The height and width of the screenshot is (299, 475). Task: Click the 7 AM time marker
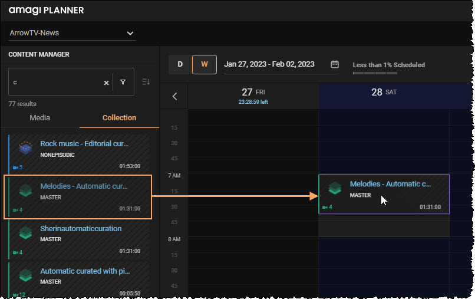(174, 176)
